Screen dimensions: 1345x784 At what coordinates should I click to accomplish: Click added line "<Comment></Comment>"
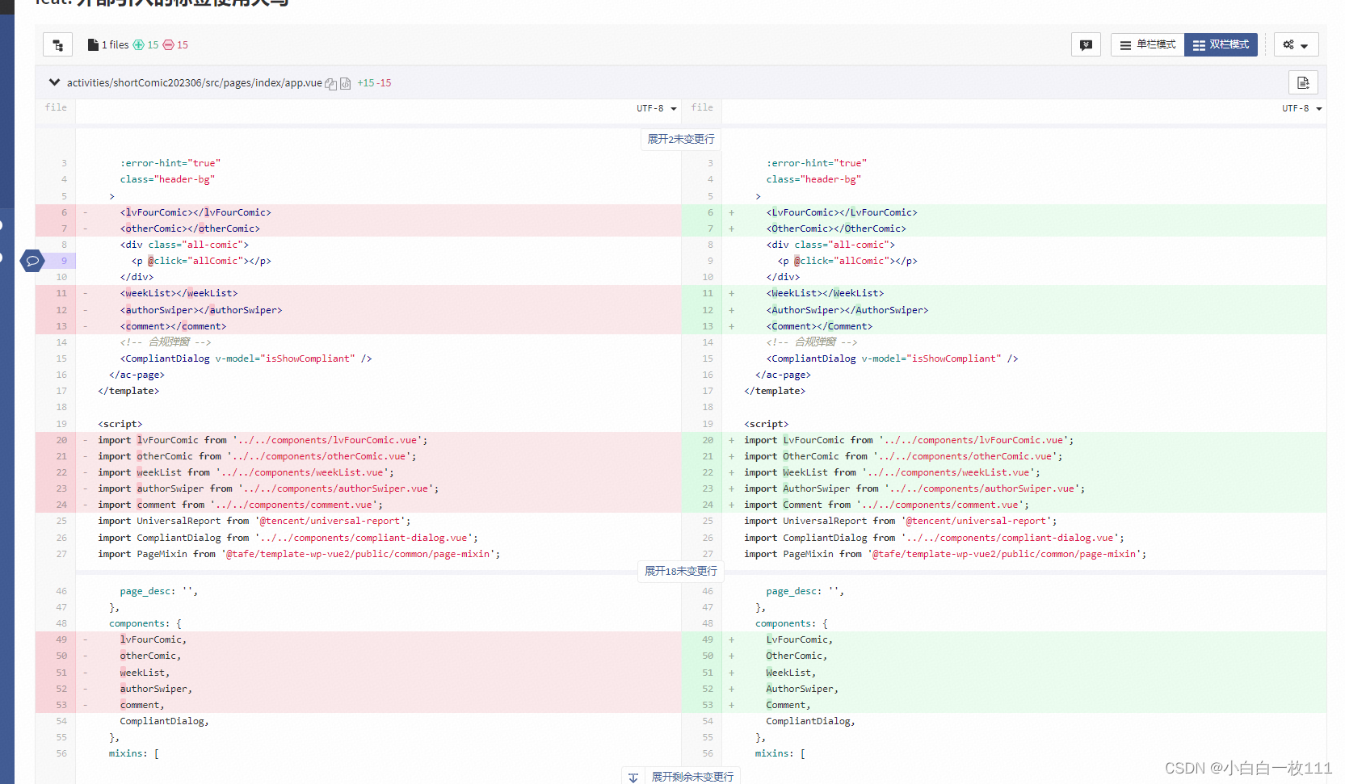(819, 326)
